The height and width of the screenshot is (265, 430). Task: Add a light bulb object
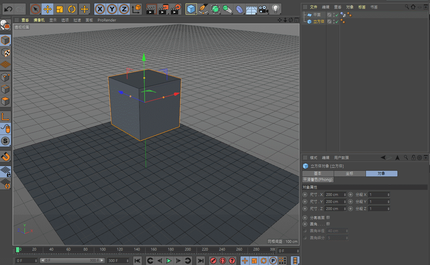(275, 9)
